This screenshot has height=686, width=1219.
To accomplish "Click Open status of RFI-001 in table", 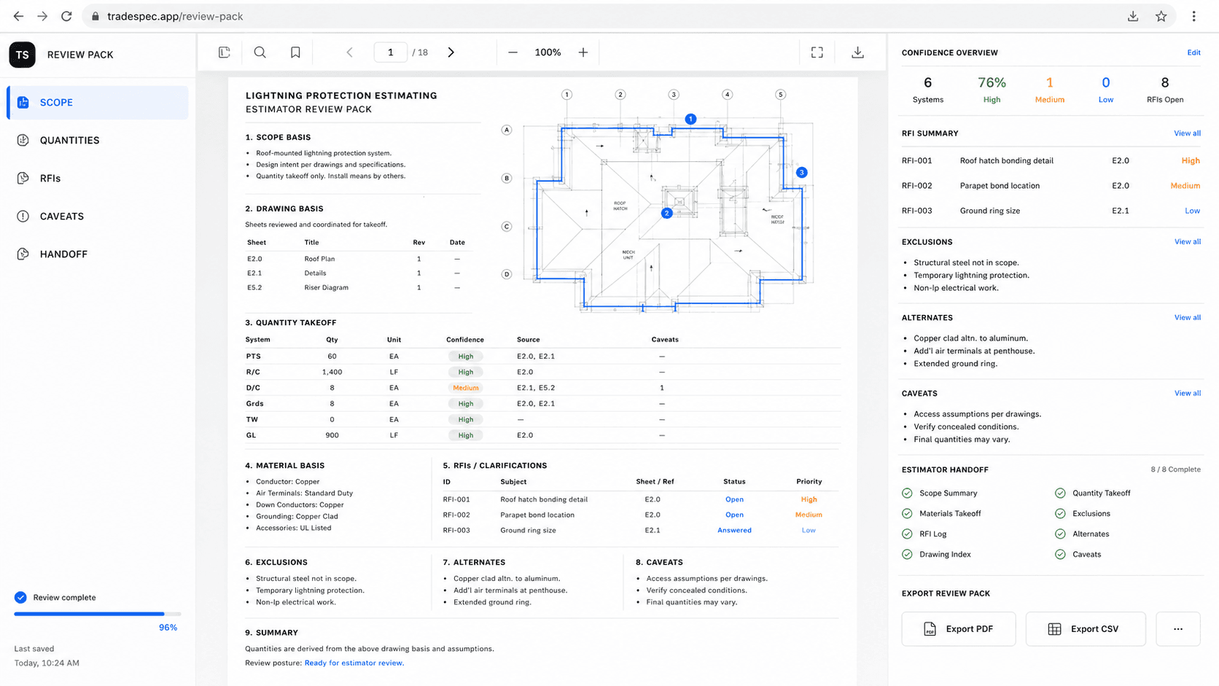I will (734, 499).
